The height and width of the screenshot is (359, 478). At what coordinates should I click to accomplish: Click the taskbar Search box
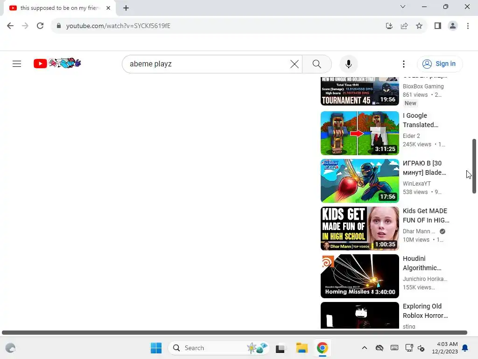[x=218, y=348]
